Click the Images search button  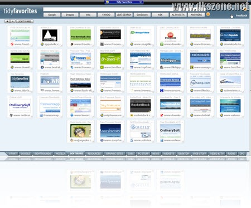coord(70,14)
